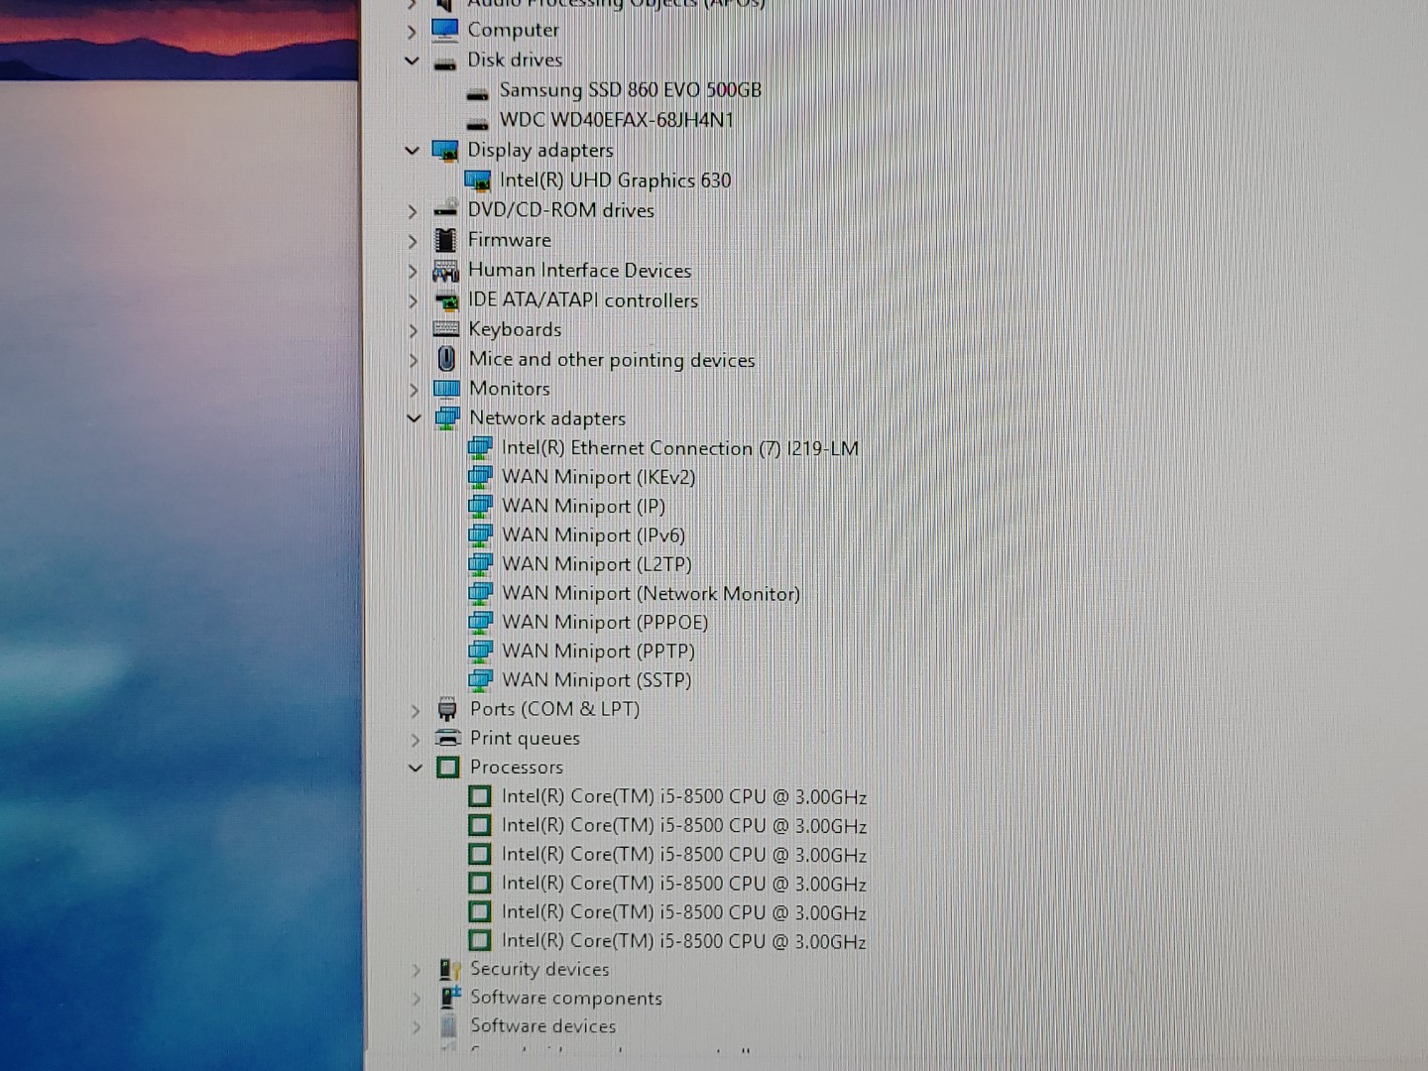Image resolution: width=1428 pixels, height=1071 pixels.
Task: Collapse the Network adapters category
Action: coord(414,417)
